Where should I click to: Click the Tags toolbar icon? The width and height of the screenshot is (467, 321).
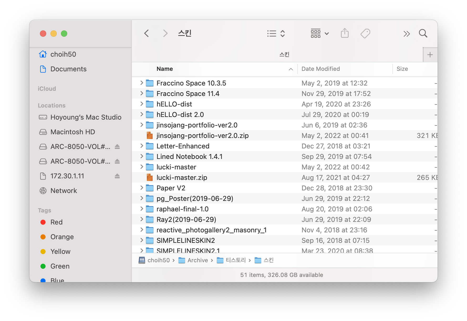[365, 33]
